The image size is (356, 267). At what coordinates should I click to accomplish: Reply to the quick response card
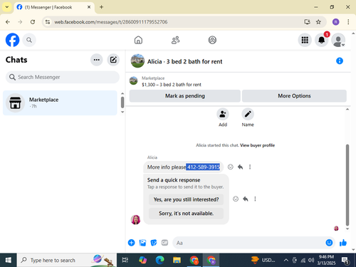coord(246,199)
